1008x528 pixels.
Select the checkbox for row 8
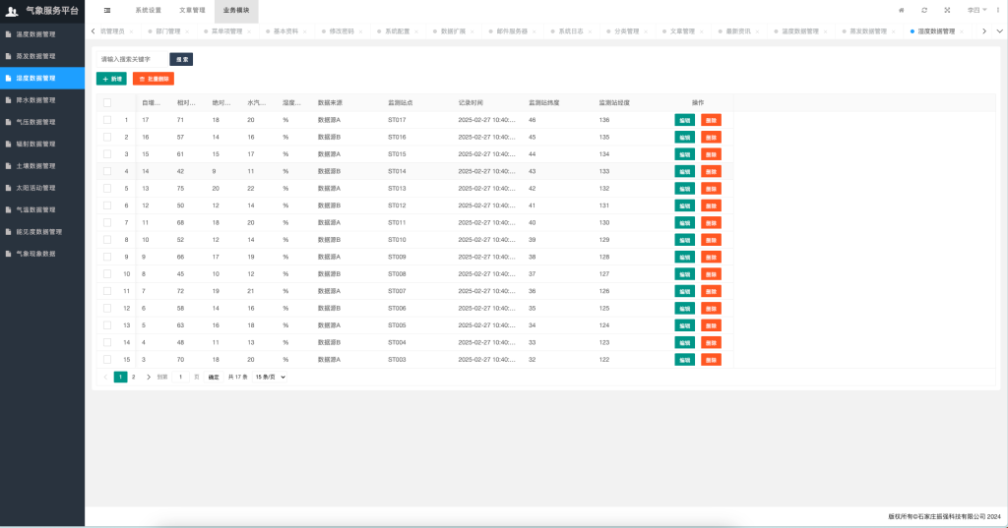click(x=107, y=240)
